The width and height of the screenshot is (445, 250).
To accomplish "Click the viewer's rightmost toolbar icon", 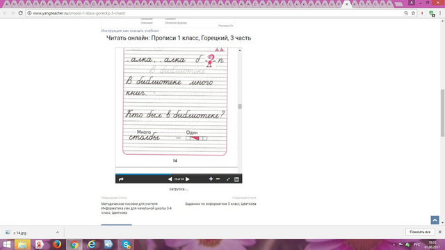I will pos(236,179).
